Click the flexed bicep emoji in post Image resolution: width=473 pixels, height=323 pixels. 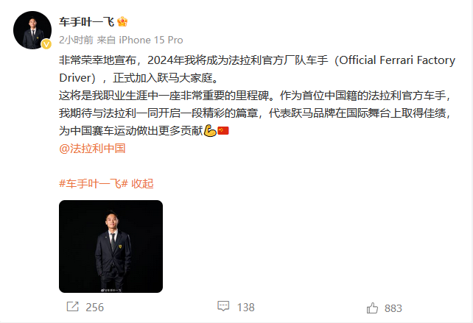coord(210,131)
